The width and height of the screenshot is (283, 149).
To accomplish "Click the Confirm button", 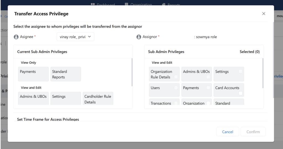I will point(253,132).
